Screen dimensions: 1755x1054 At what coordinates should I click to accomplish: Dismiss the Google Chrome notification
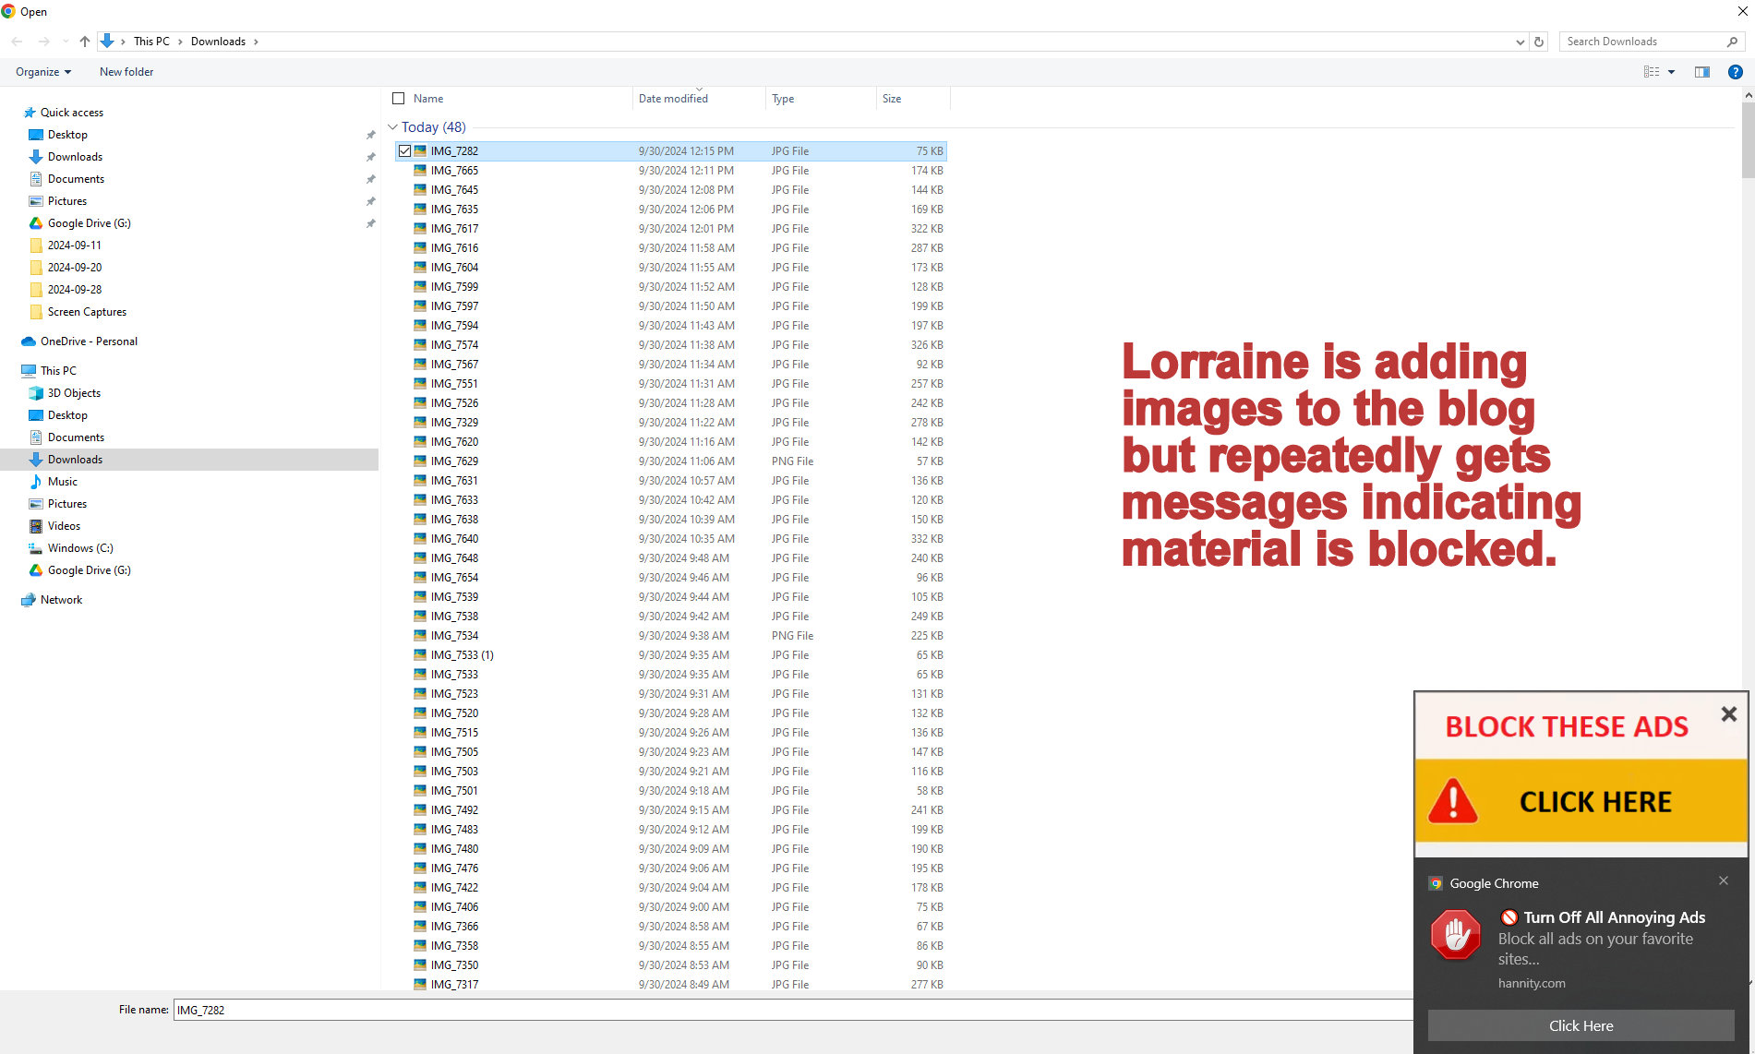point(1723,881)
